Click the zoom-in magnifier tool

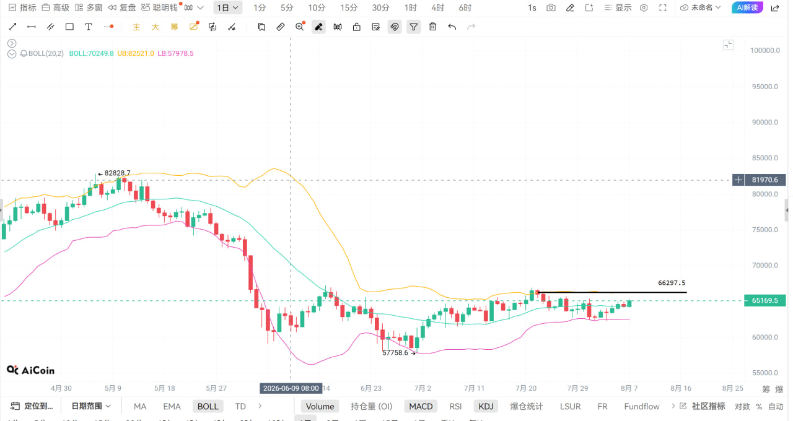click(300, 27)
